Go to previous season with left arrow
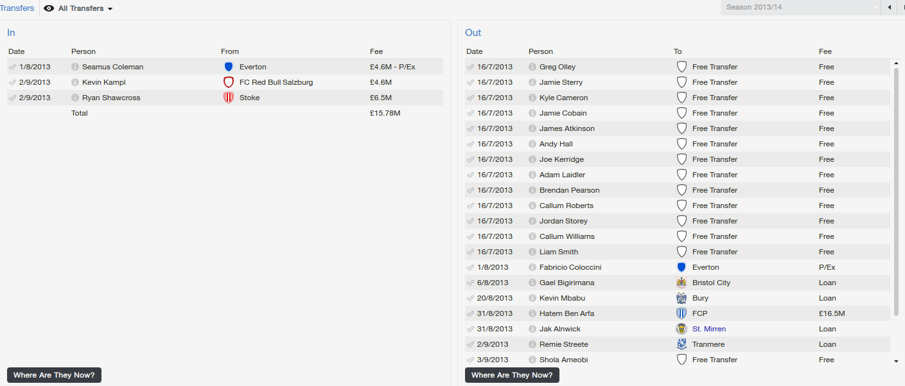Screen dimensions: 905x386 (x=890, y=8)
